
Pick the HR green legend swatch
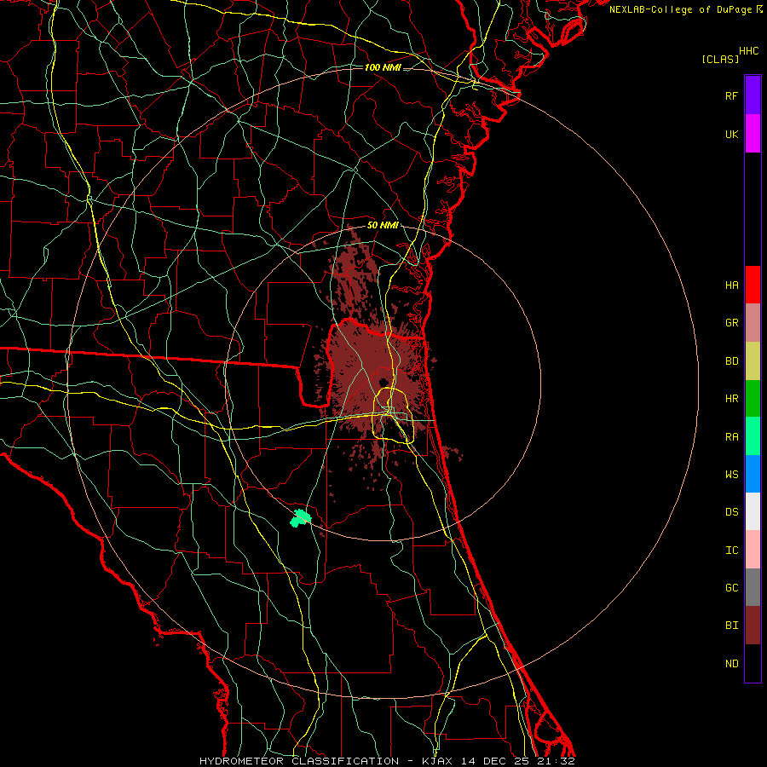pyautogui.click(x=753, y=398)
